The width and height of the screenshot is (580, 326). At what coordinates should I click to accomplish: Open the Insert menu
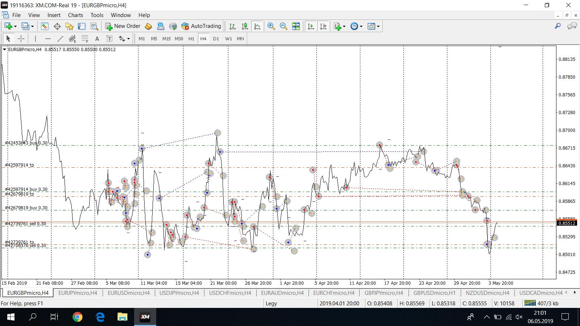(x=54, y=15)
